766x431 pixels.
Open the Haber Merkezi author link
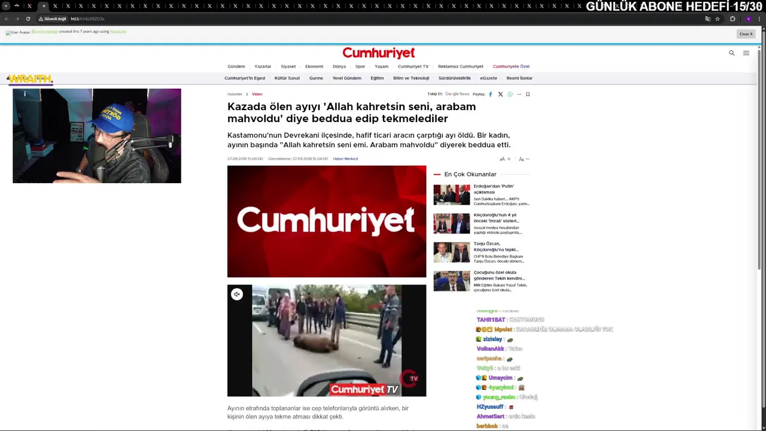tap(345, 159)
